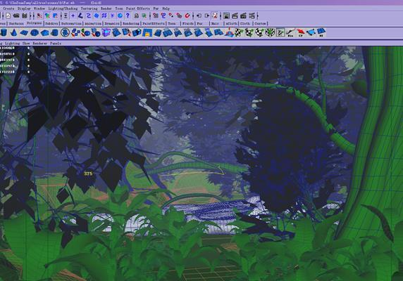Screen dimensions: 403x281
Task: Toggle the Make Live magnet icon
Action: [x=187, y=16]
